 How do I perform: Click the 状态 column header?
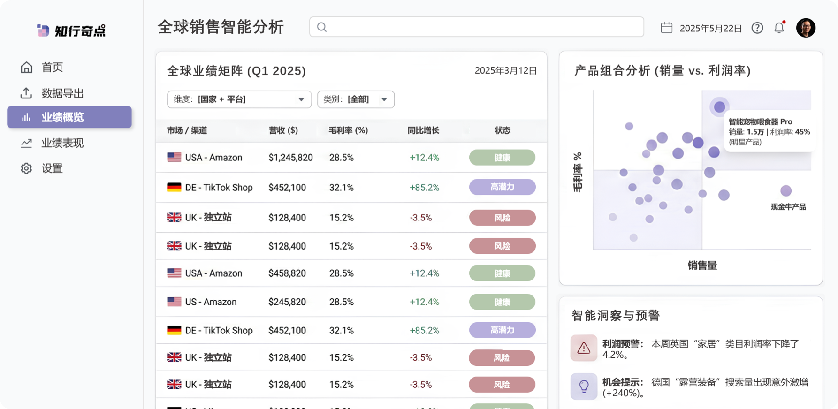pyautogui.click(x=503, y=130)
